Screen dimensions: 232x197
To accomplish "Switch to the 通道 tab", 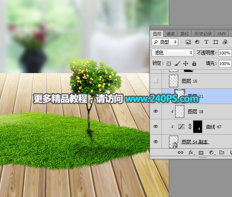I will click(171, 34).
